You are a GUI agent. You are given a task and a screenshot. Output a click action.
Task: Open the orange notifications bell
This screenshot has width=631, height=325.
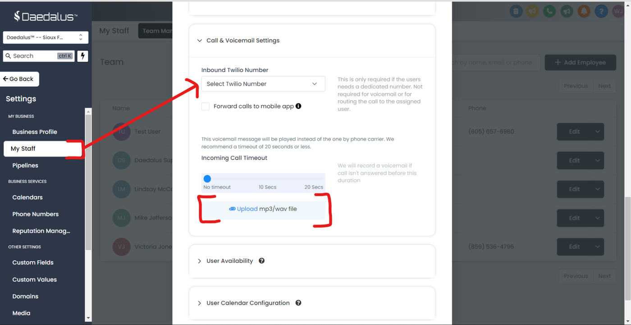click(x=584, y=11)
